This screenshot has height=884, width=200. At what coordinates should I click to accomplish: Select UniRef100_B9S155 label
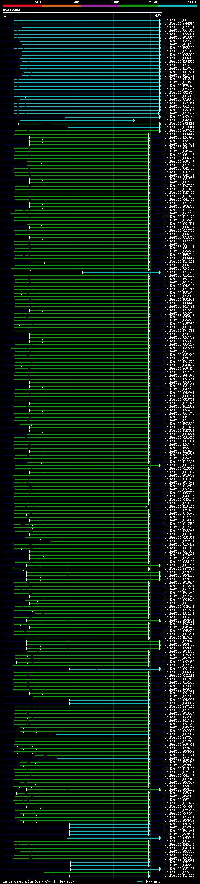179,448
